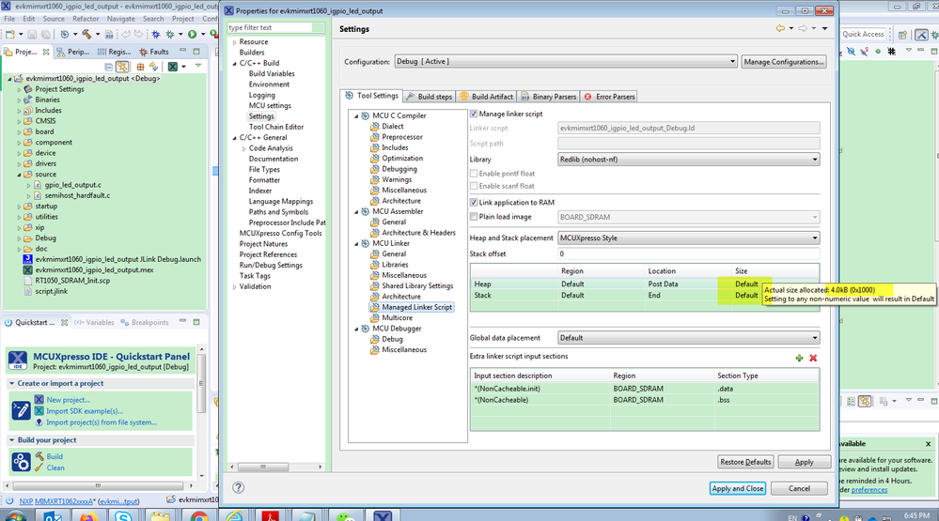The height and width of the screenshot is (521, 939).
Task: Select MCU settings in properties tree
Action: pyautogui.click(x=270, y=105)
